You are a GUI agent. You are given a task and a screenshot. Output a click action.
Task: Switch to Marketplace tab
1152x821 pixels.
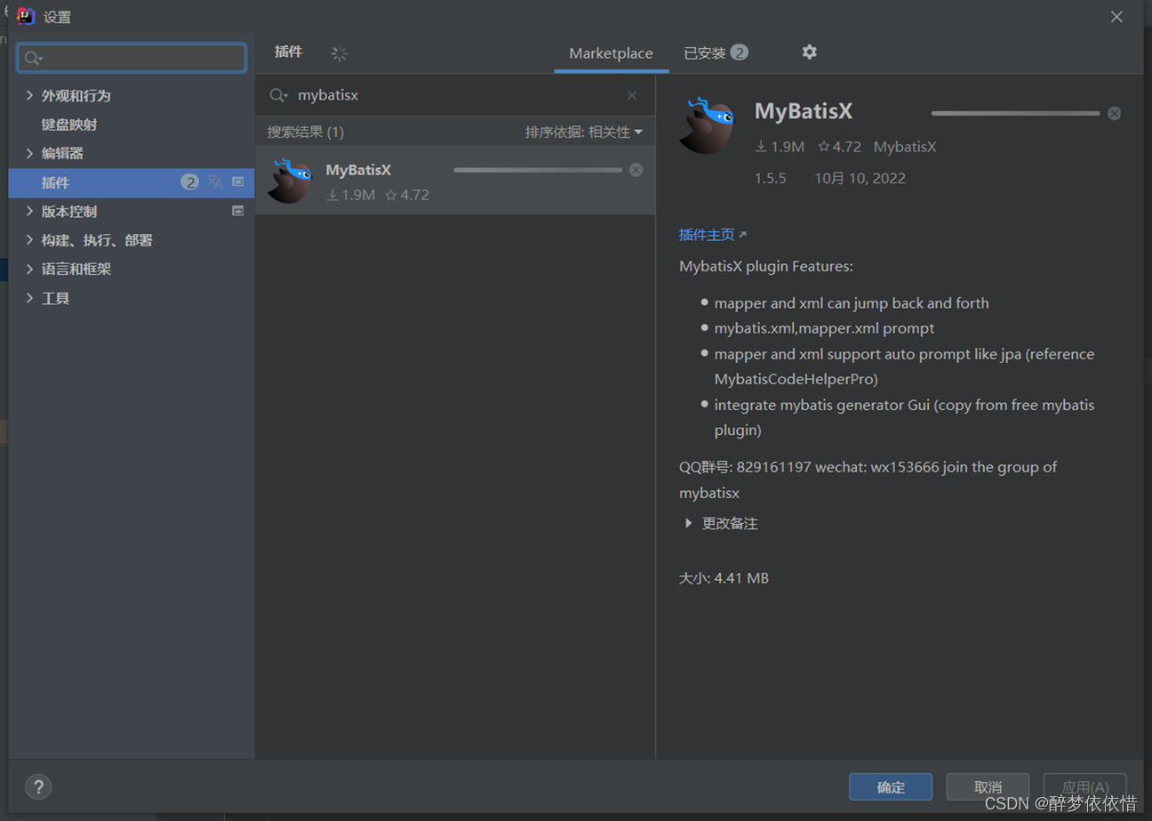pos(611,53)
